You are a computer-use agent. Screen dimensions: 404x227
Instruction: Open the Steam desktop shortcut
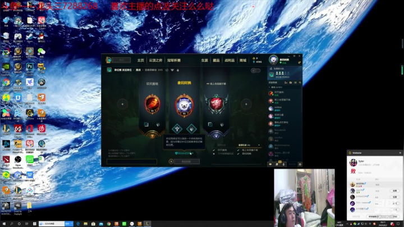30,37
